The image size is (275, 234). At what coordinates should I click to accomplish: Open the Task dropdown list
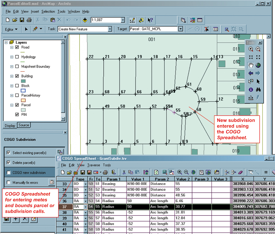pos(110,29)
